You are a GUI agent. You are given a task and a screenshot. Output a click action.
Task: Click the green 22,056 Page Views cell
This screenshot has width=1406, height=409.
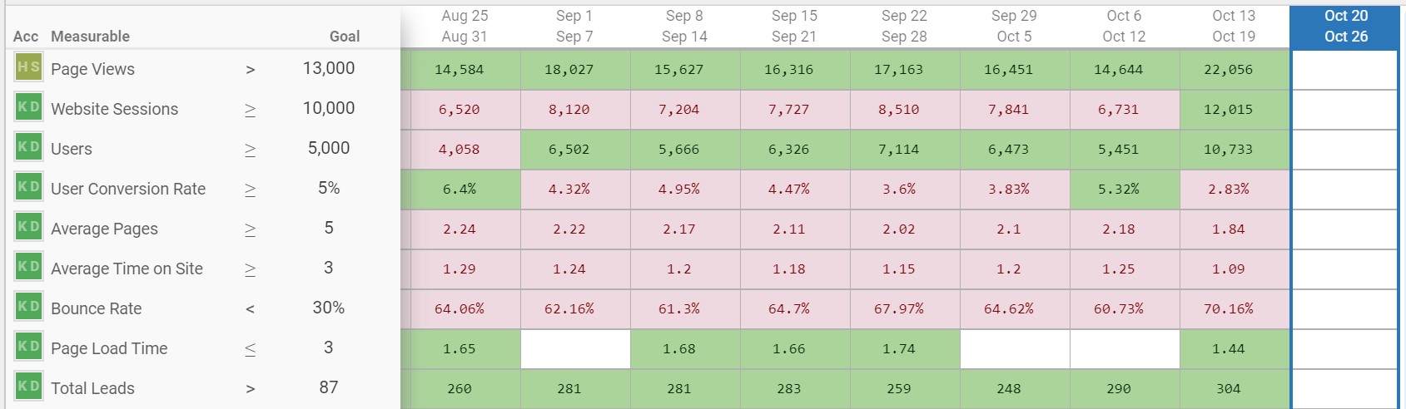click(1228, 70)
